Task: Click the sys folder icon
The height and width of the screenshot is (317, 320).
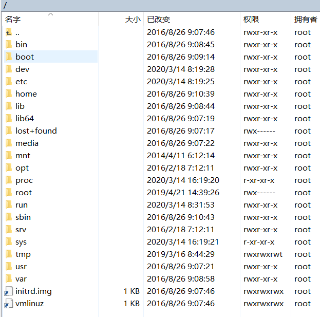Action: tap(9, 241)
